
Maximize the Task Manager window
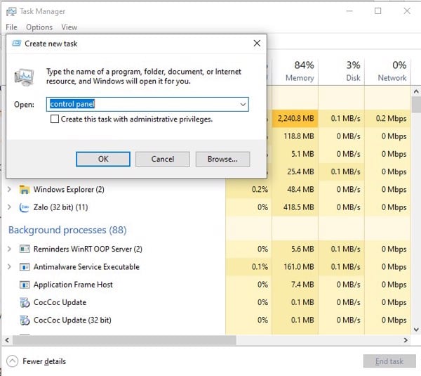(x=377, y=11)
